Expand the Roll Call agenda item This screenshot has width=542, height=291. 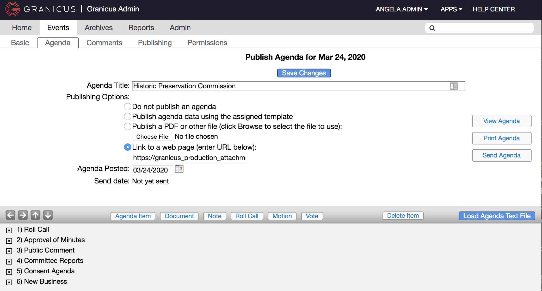point(9,230)
